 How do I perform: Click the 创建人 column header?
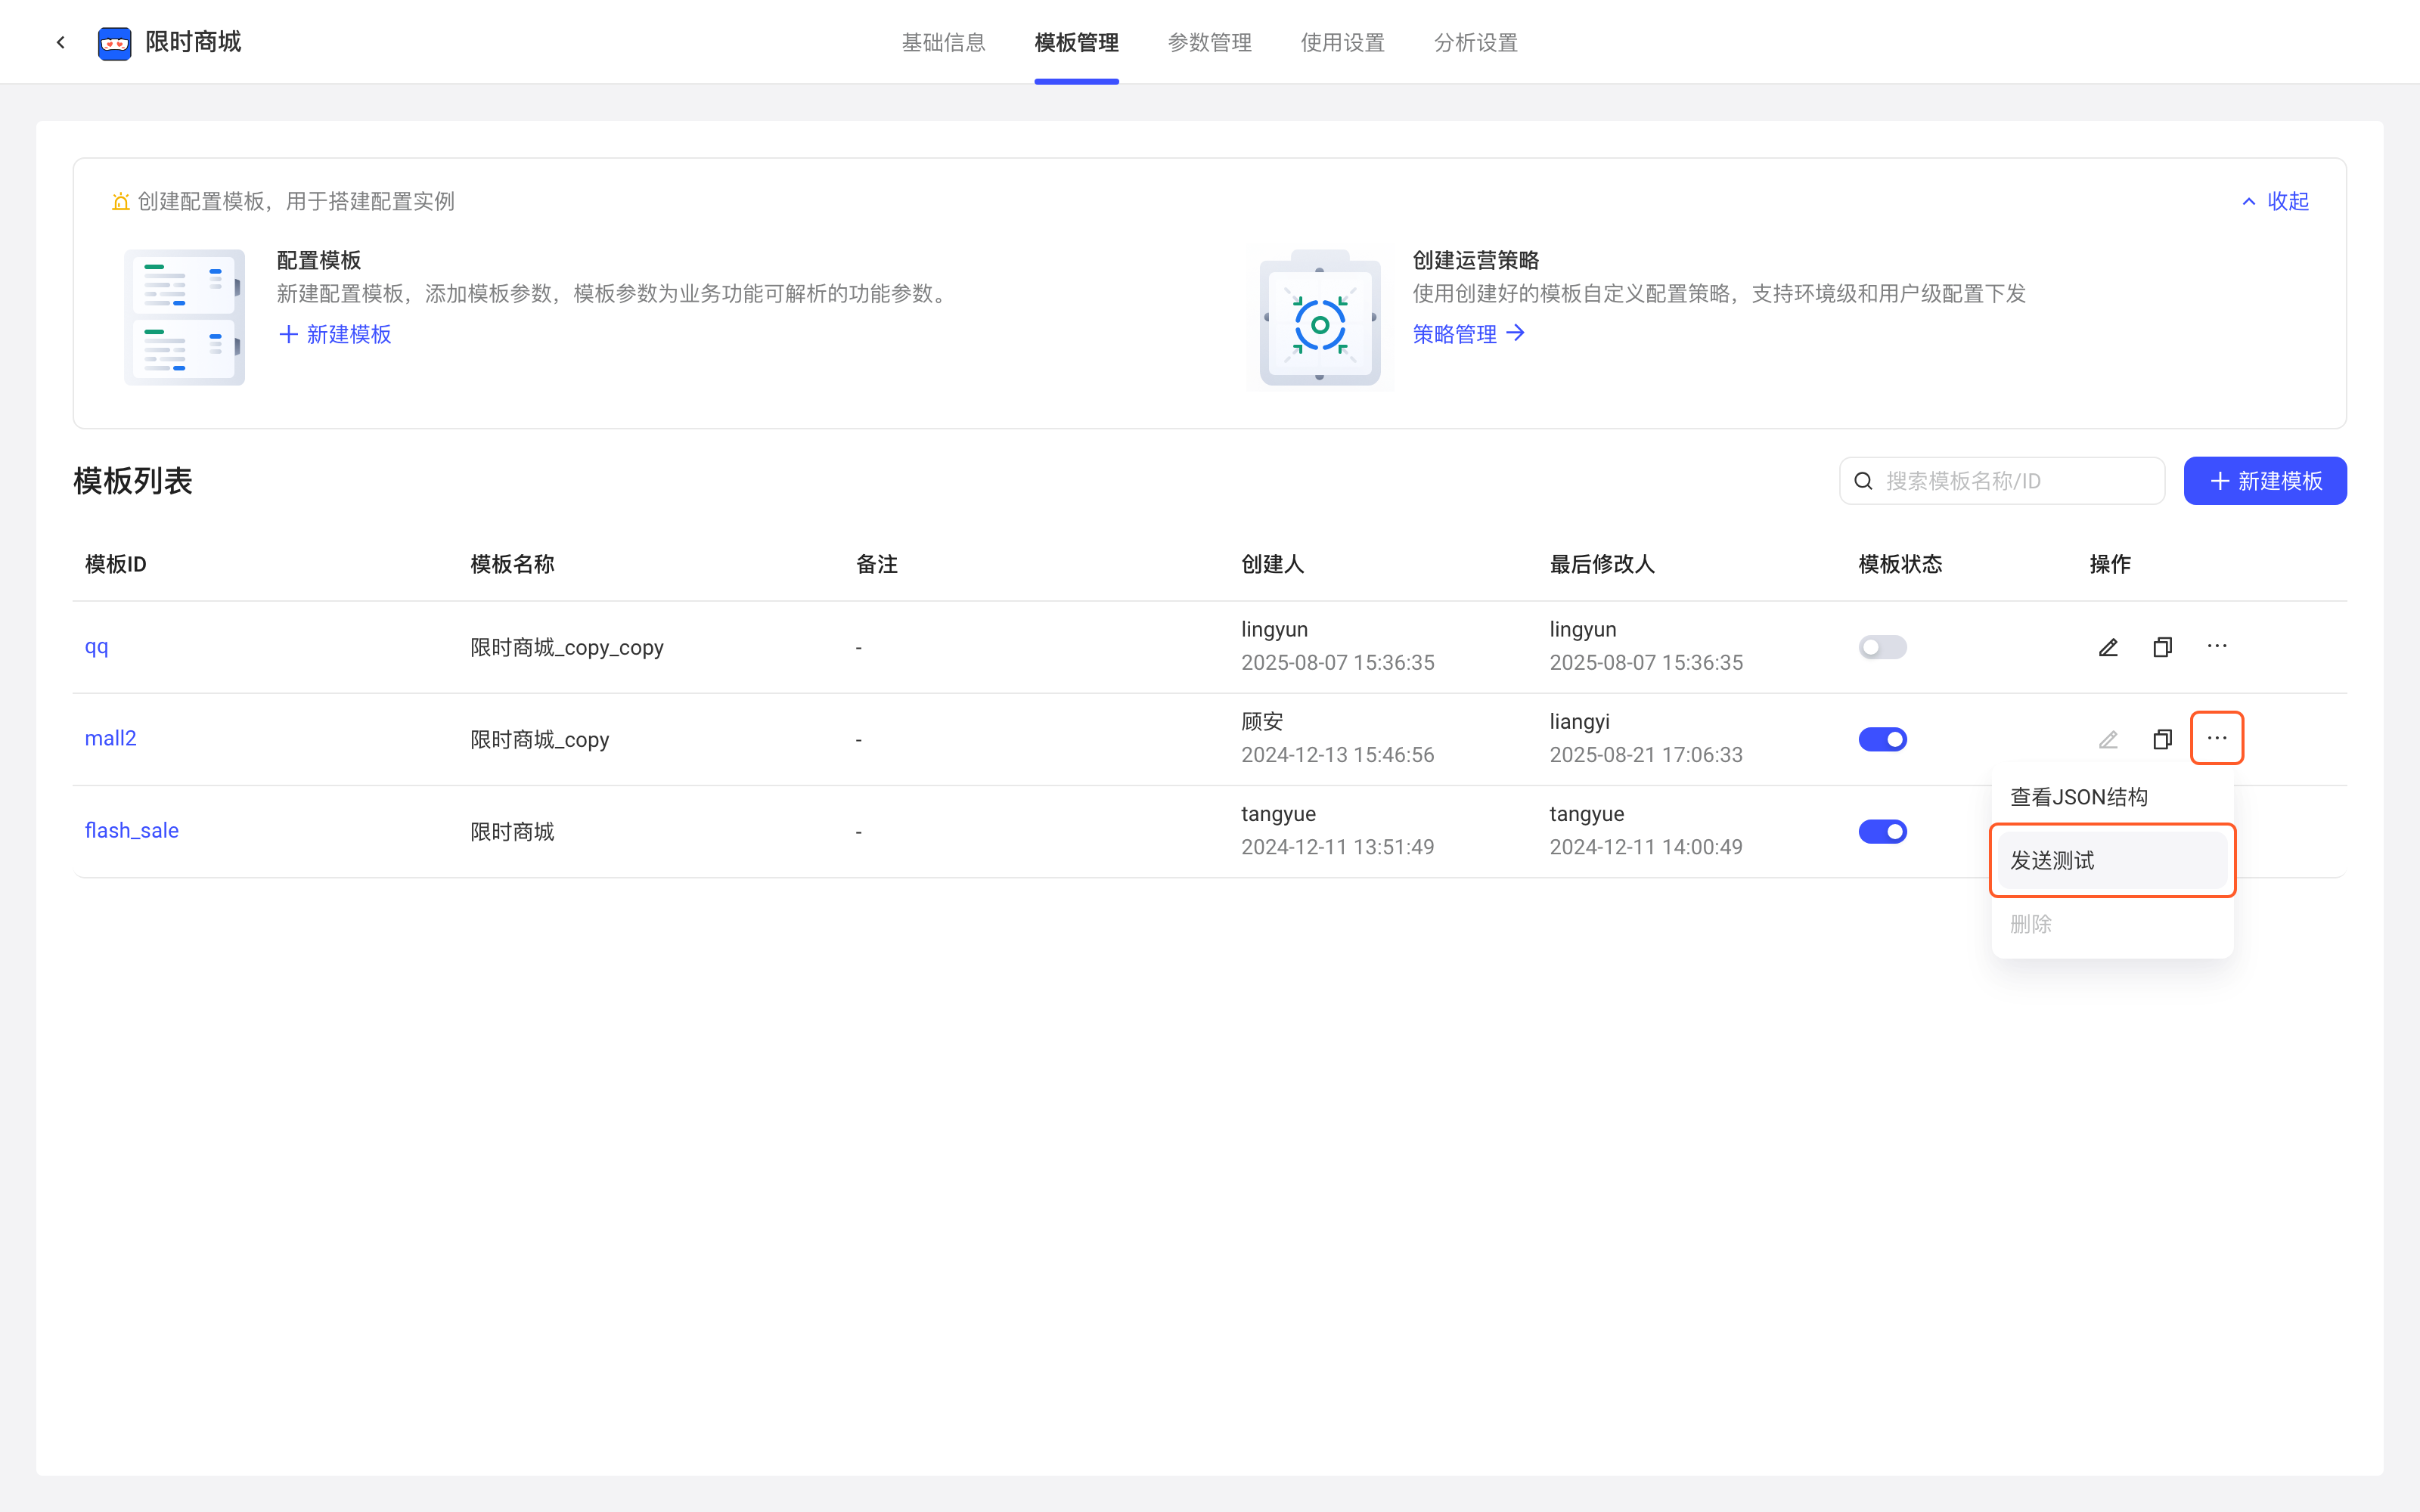tap(1272, 564)
